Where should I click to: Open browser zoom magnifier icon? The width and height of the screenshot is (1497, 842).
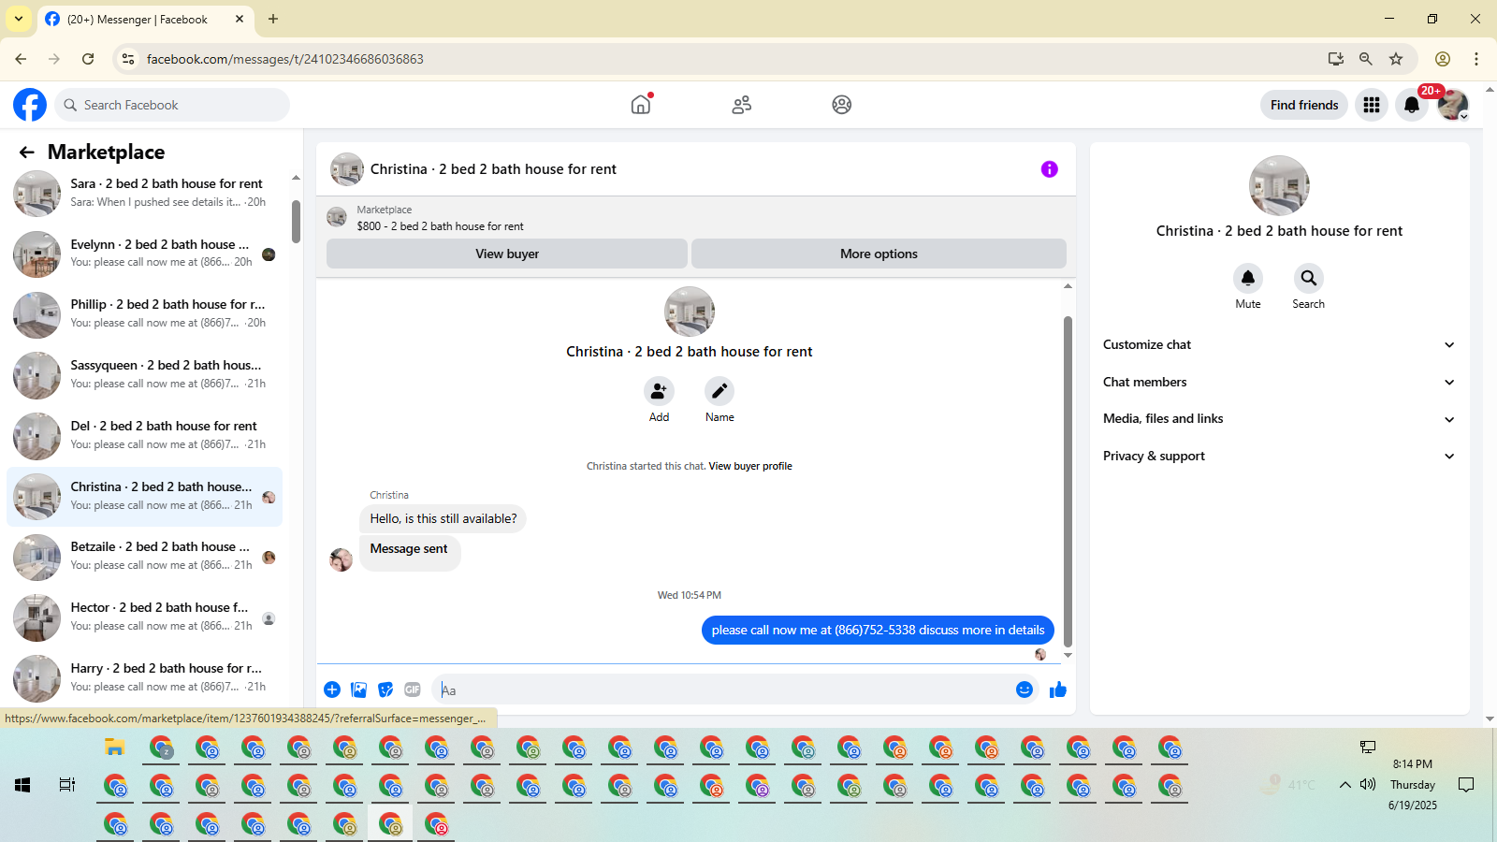tap(1366, 59)
